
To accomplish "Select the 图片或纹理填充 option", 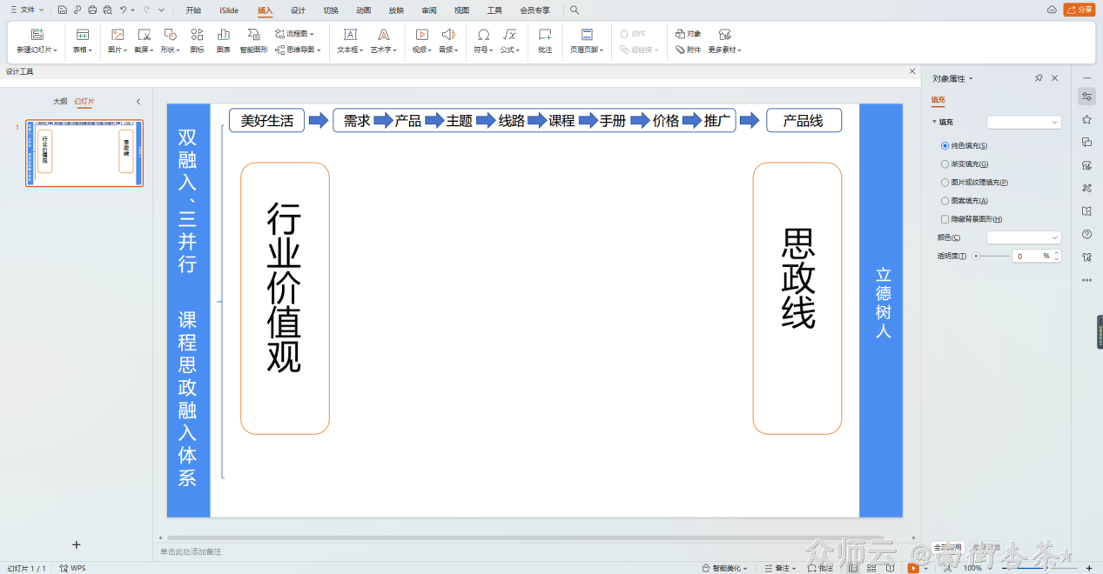I will [946, 182].
